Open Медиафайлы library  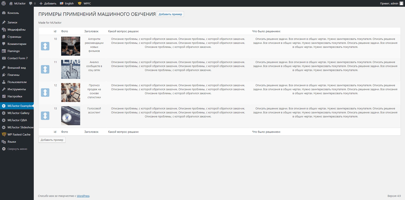coord(17,30)
